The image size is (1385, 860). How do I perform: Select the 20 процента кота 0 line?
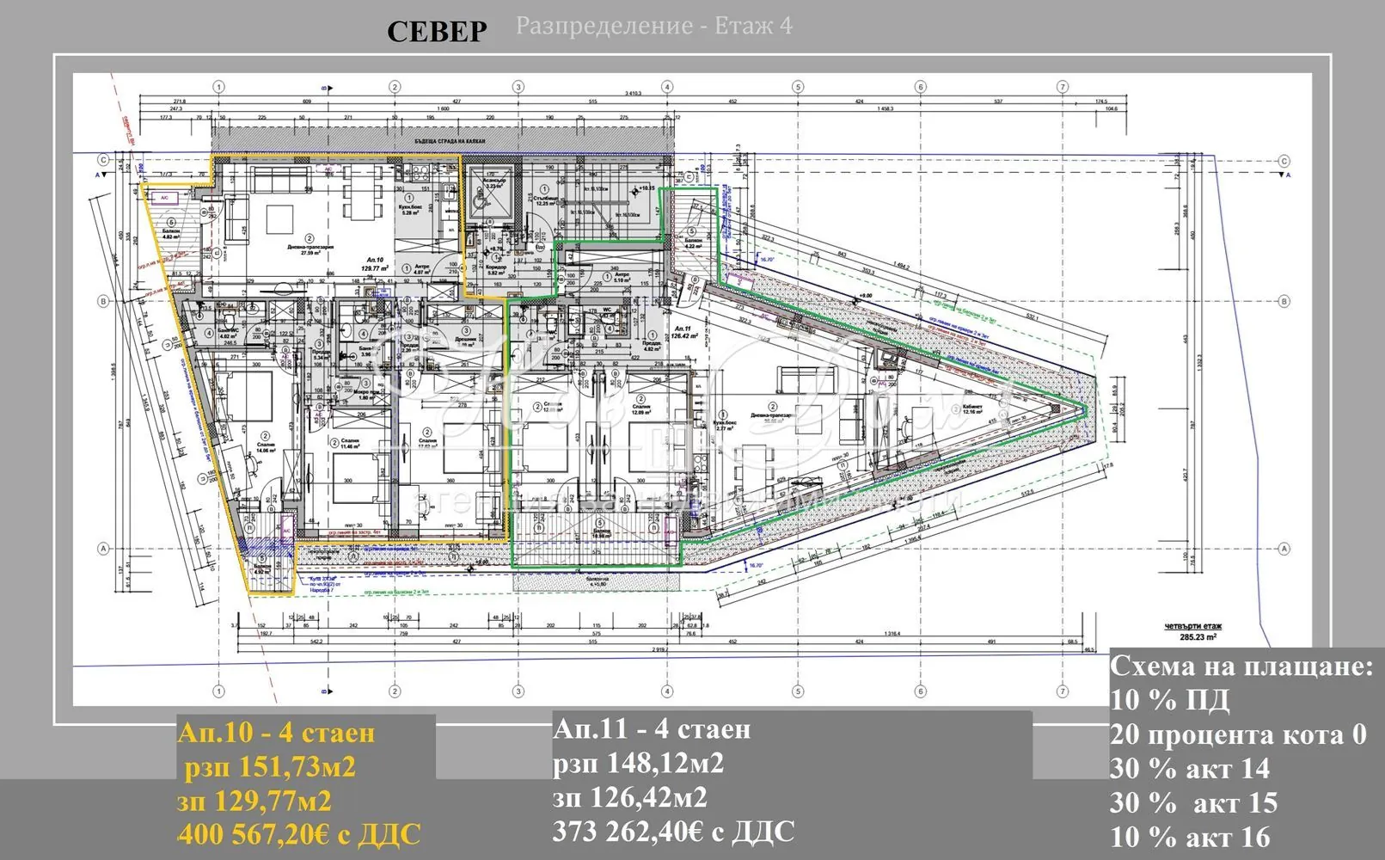(1237, 734)
